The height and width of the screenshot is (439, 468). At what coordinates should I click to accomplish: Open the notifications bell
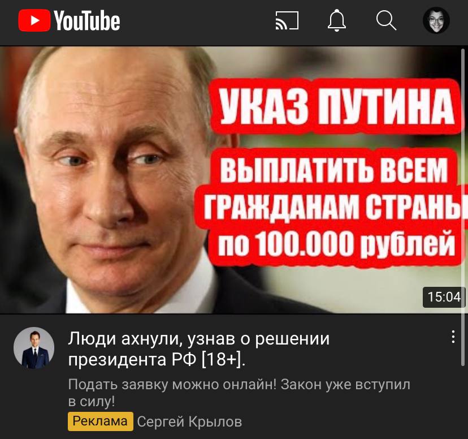pos(337,20)
